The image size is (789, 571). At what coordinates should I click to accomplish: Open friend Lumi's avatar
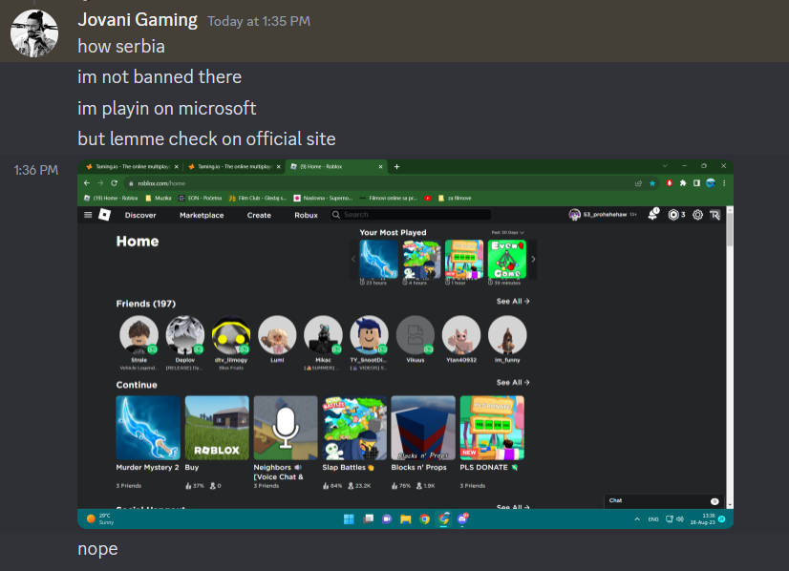click(277, 335)
